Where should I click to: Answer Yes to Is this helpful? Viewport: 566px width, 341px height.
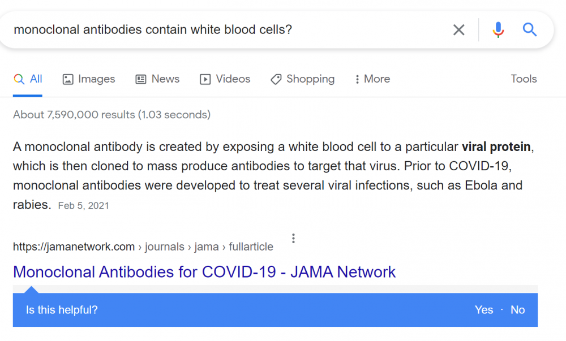point(484,310)
